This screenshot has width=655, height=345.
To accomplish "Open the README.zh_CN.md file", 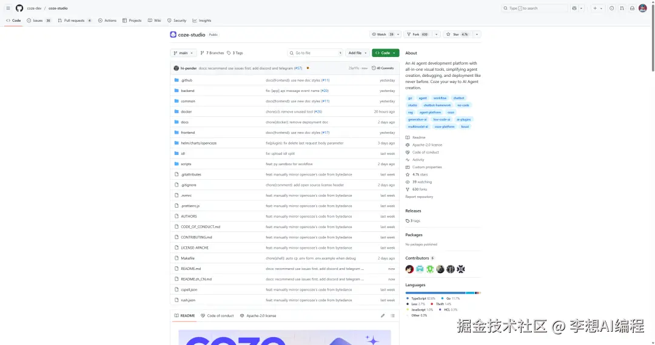I will click(x=196, y=279).
